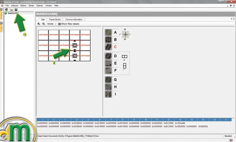The height and width of the screenshot is (142, 236).
Task: Zoom out of the lot grid
Action: (43, 24)
